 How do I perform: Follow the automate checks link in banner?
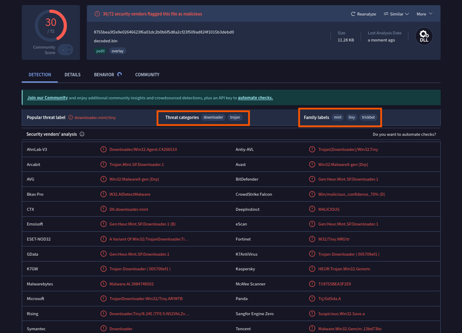[255, 98]
